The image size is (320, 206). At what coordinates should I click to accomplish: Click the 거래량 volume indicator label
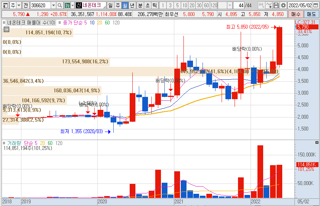pyautogui.click(x=14, y=143)
